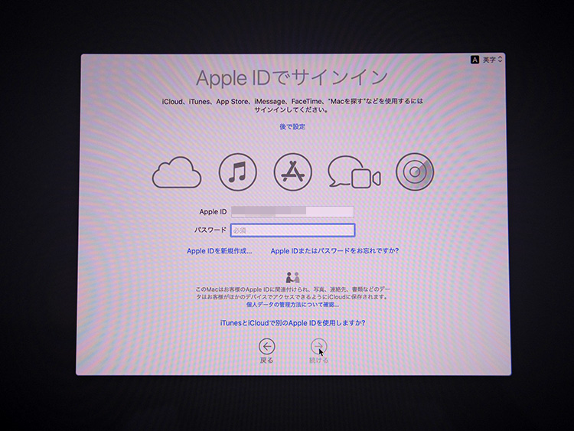Click Apple IDを新規作成 link
The width and height of the screenshot is (574, 431).
coord(220,251)
